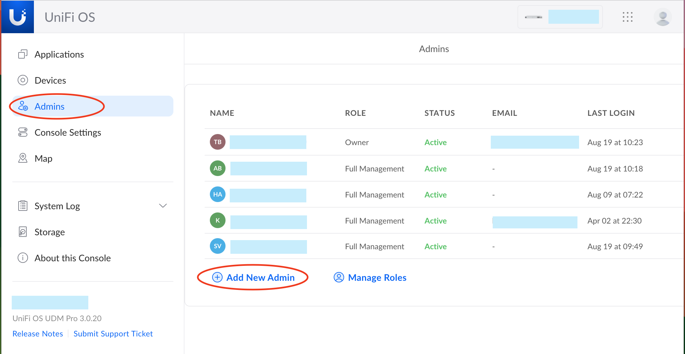Open Console Settings menu item
The height and width of the screenshot is (354, 685).
(x=67, y=132)
